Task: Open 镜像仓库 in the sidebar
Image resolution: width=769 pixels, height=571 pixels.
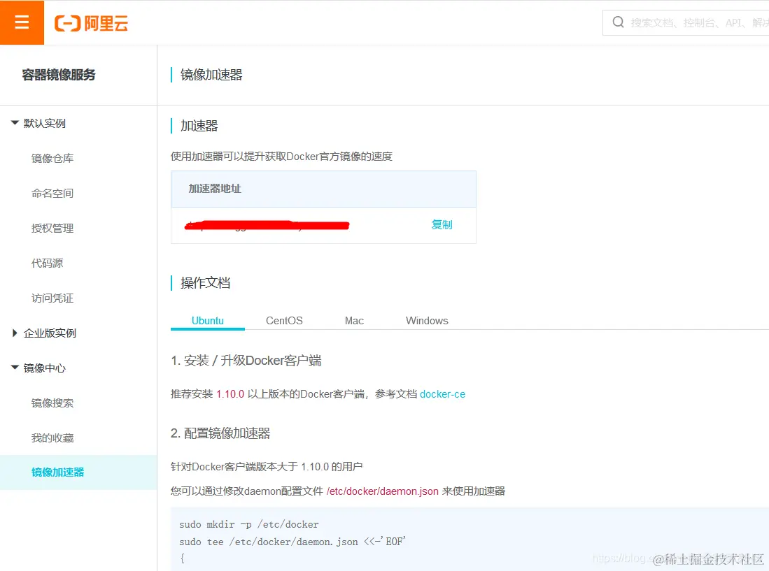Action: coord(52,159)
